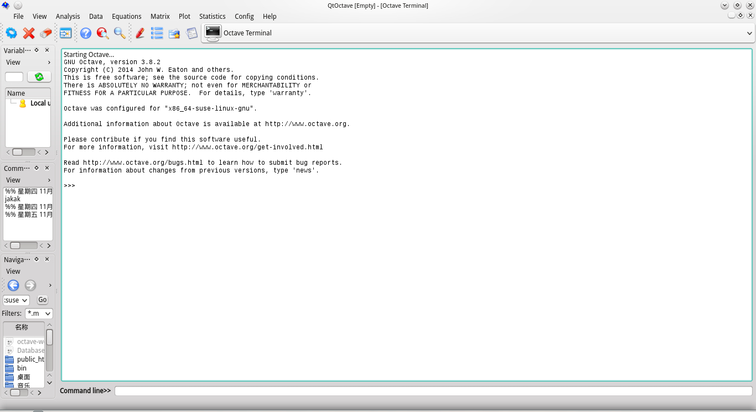Open the Matrix menu
The height and width of the screenshot is (412, 756).
(x=160, y=17)
